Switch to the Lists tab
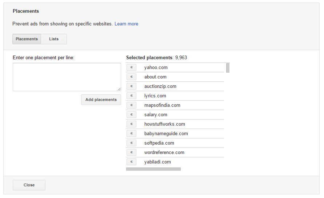This screenshot has width=324, height=198. [x=54, y=39]
